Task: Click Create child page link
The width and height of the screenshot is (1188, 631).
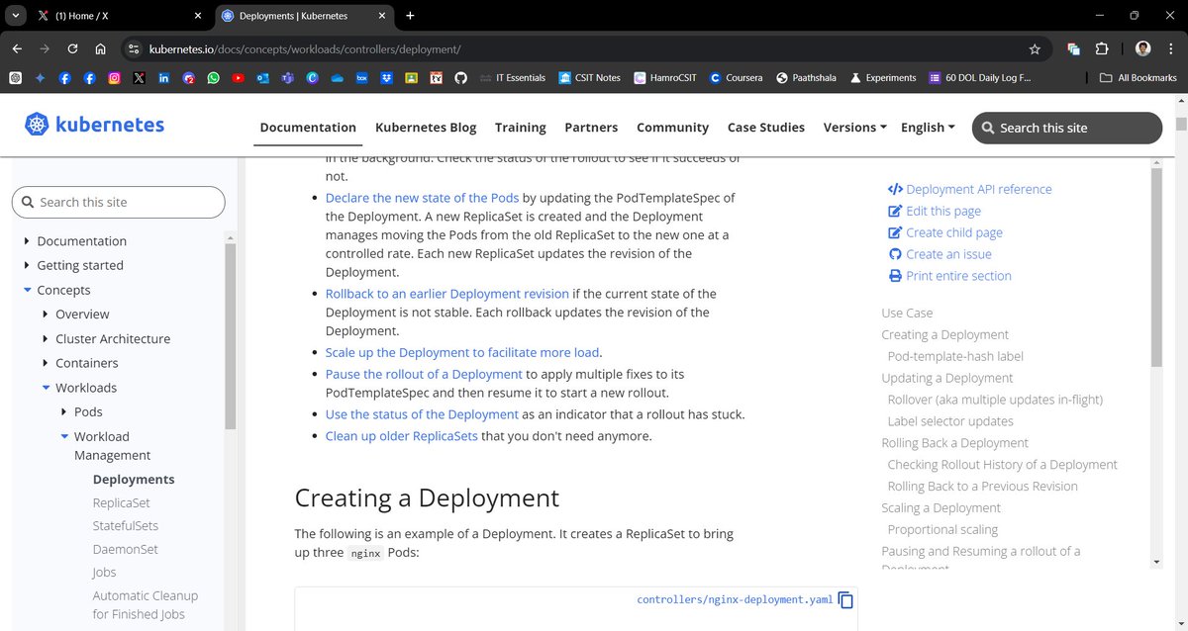Action: (945, 232)
